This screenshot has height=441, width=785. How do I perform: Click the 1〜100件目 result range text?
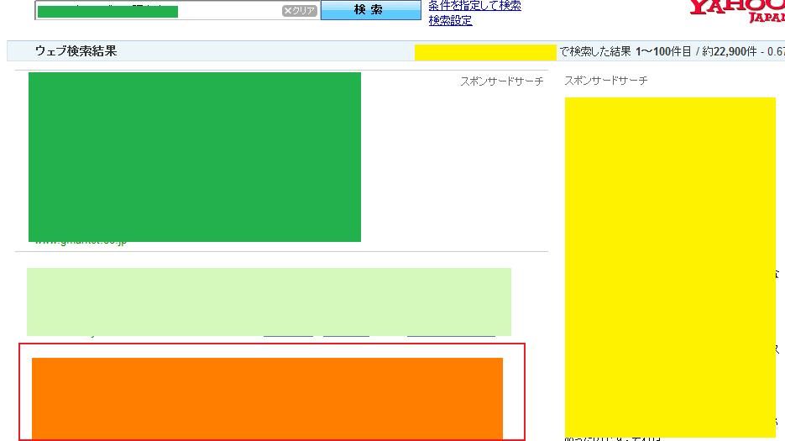[663, 51]
